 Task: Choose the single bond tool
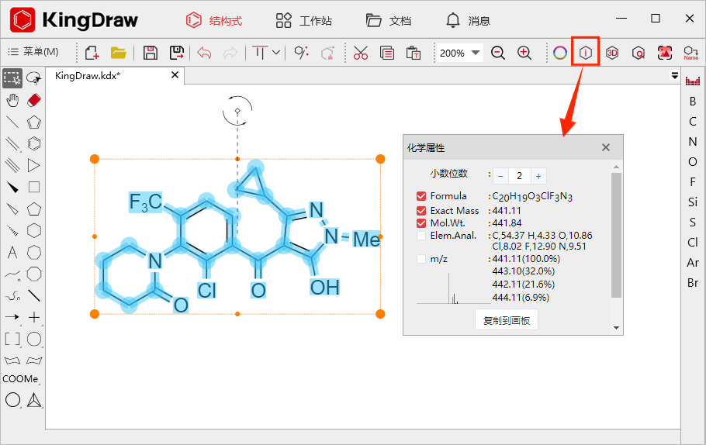(x=12, y=122)
